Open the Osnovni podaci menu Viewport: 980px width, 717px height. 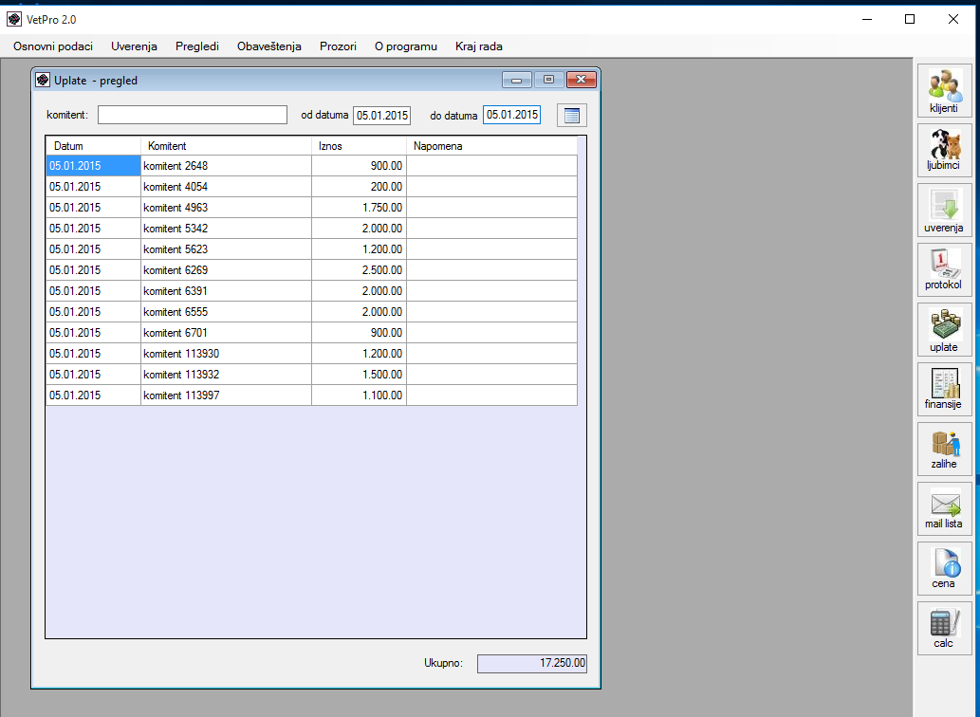[53, 46]
